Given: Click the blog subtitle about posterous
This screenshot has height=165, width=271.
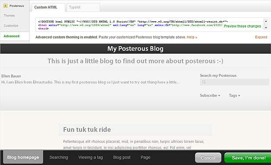Looking at the screenshot, I should [x=135, y=61].
